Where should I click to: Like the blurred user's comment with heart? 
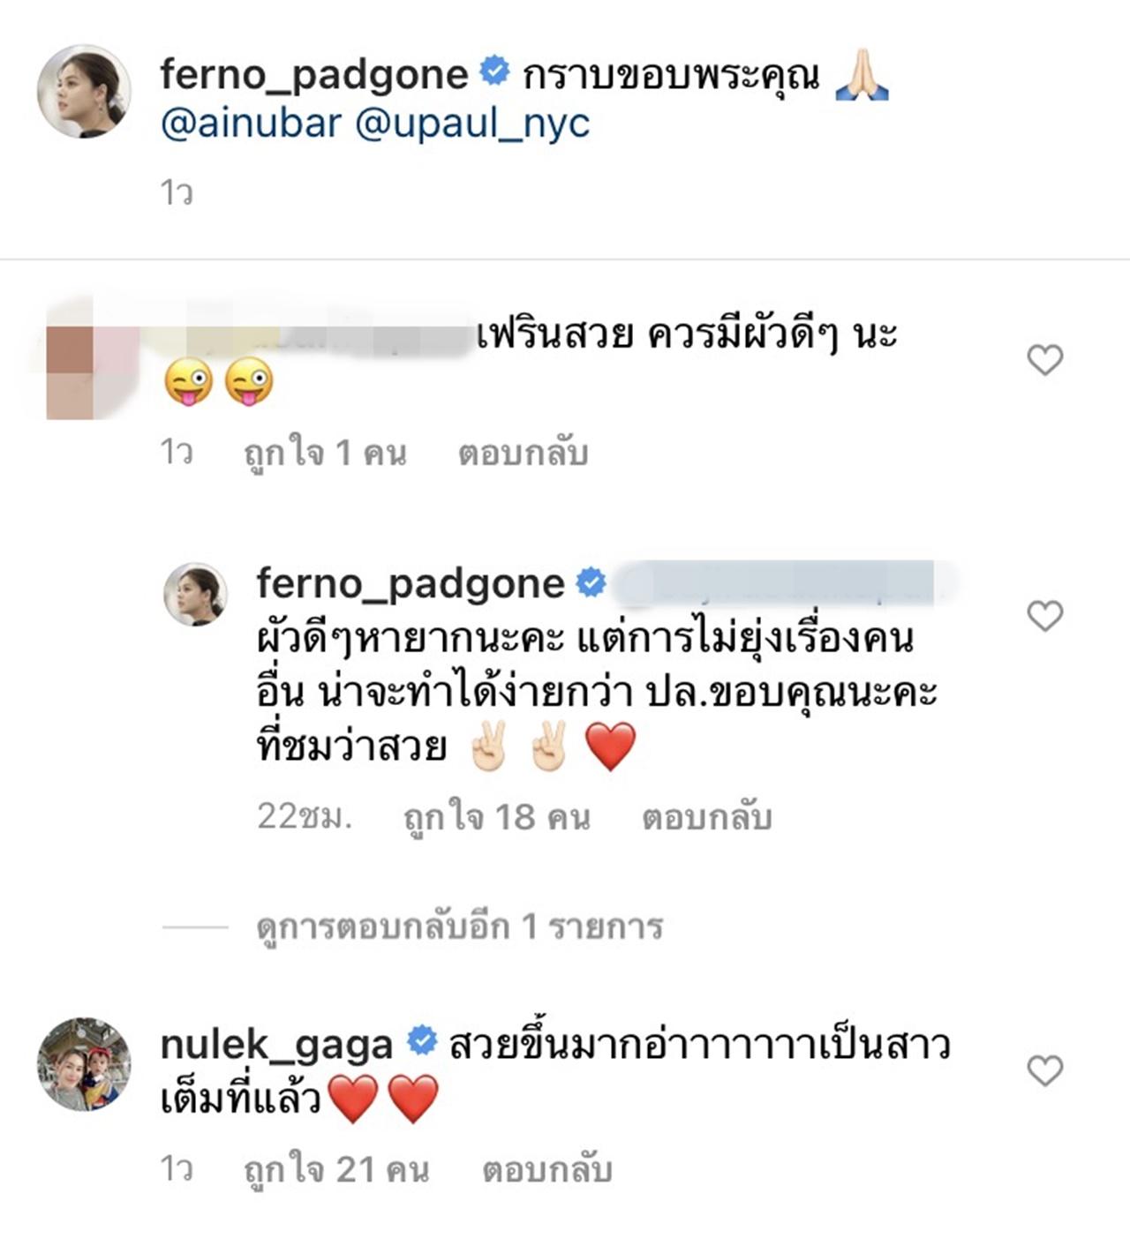tap(1044, 360)
